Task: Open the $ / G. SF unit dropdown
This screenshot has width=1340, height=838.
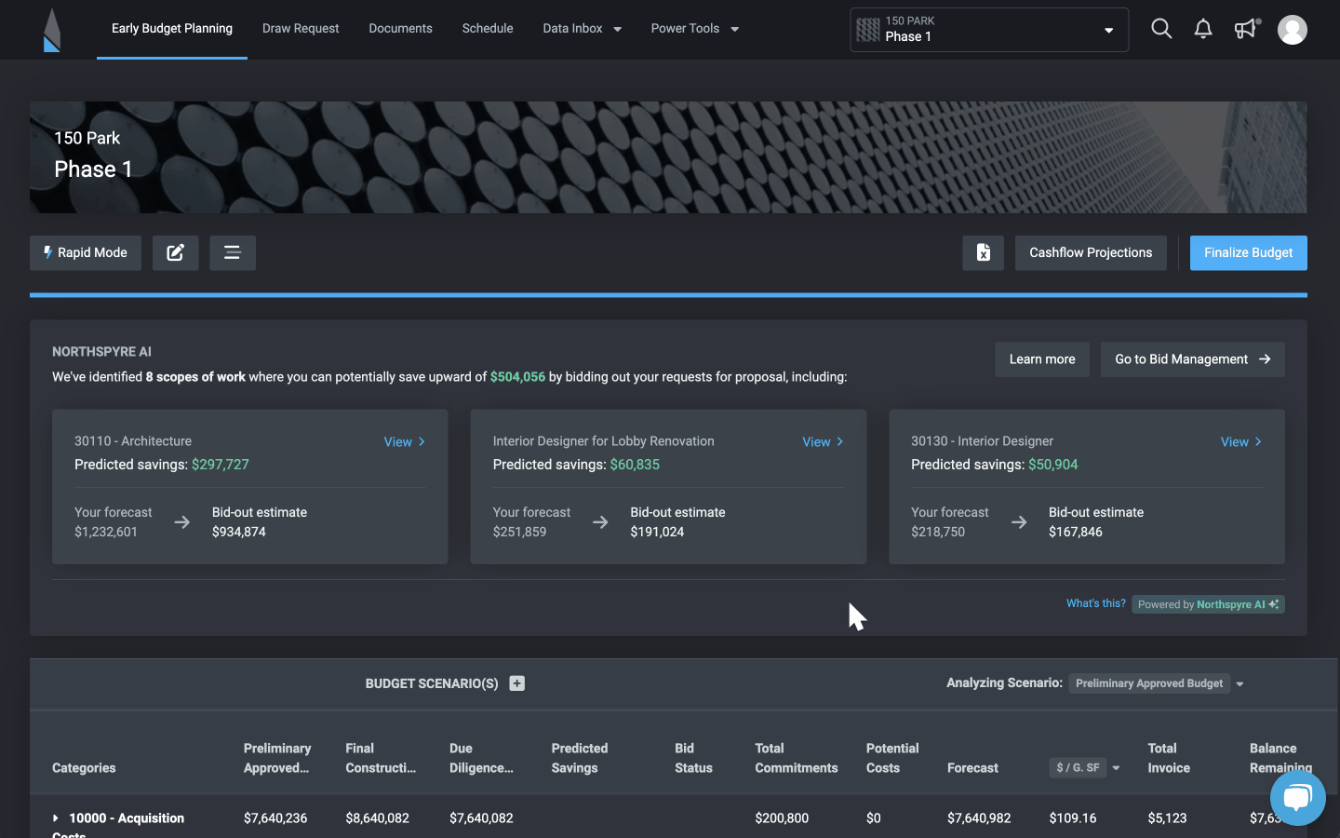Action: [1085, 768]
